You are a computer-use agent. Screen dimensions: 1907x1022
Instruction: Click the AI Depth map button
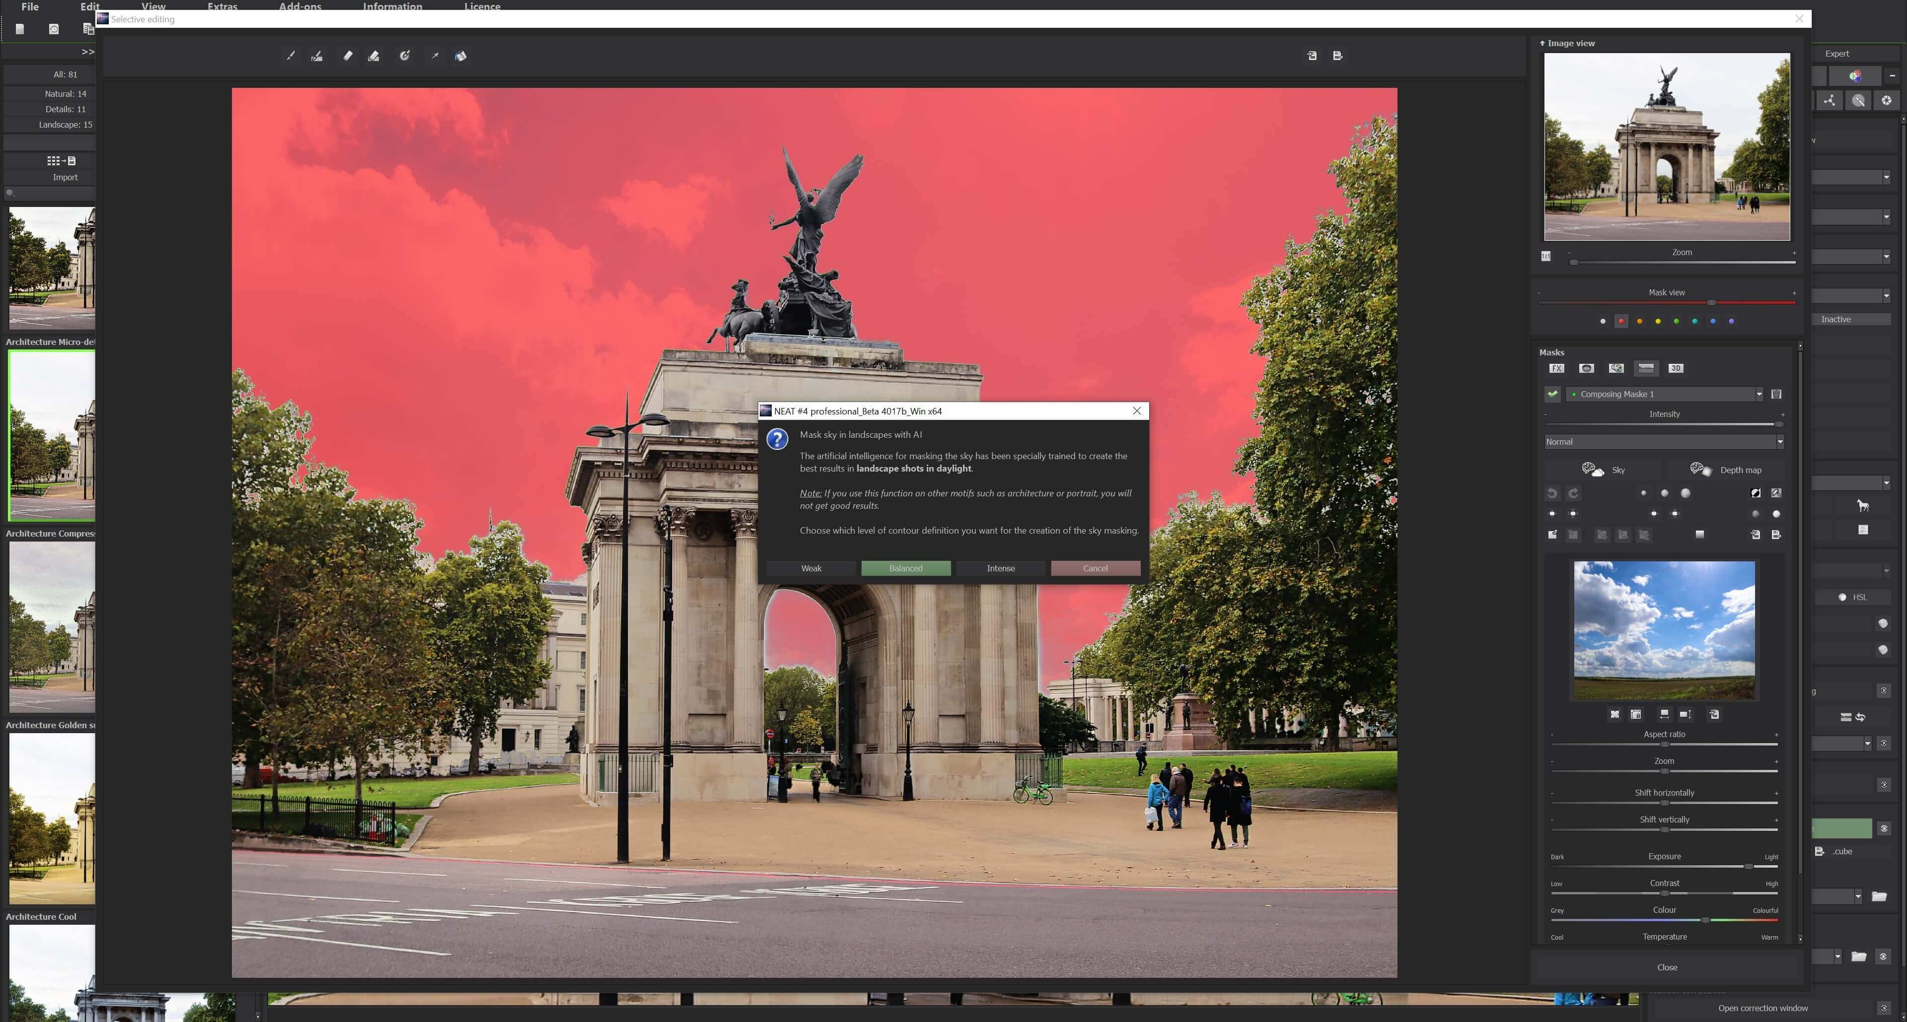pyautogui.click(x=1726, y=470)
